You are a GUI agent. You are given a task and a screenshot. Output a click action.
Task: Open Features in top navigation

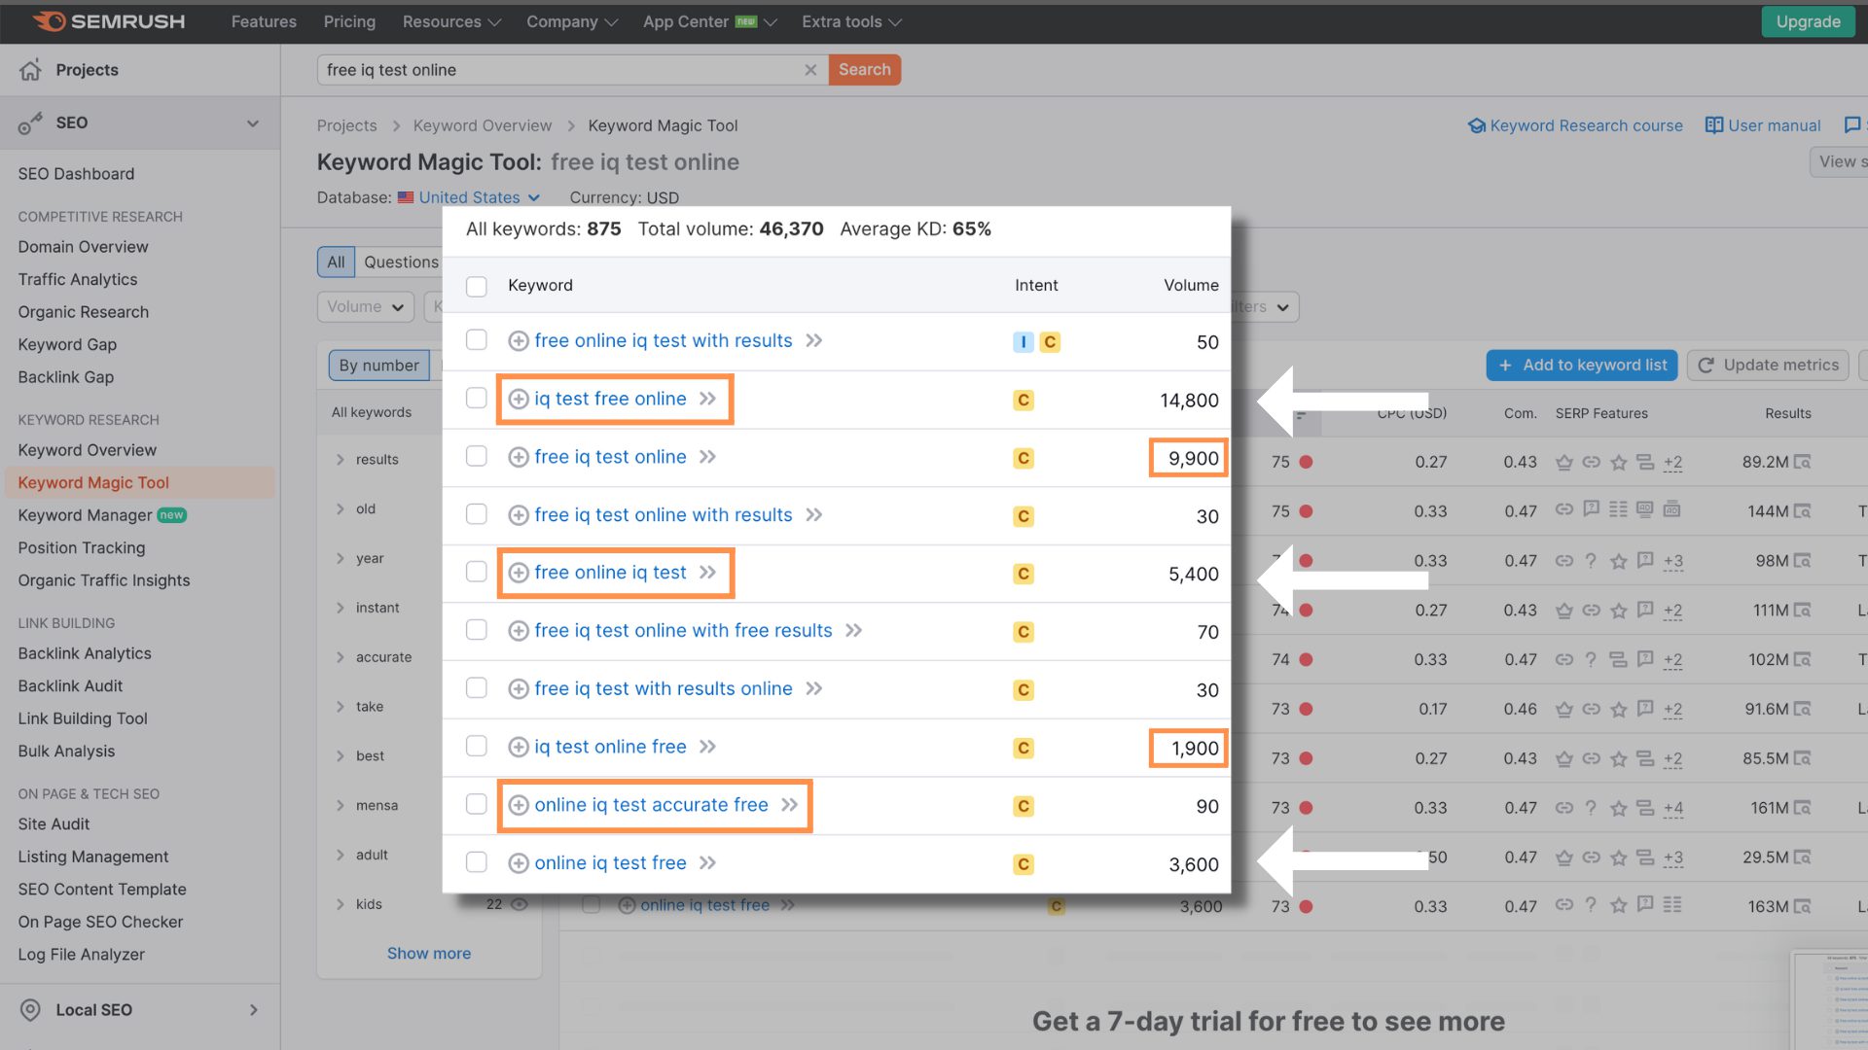[264, 21]
